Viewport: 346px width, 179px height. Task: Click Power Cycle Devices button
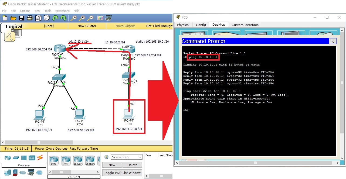pos(51,149)
